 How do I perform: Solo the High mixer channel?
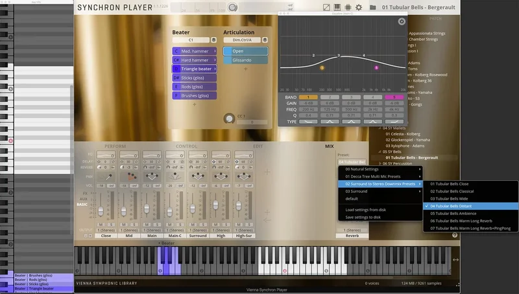[226, 225]
